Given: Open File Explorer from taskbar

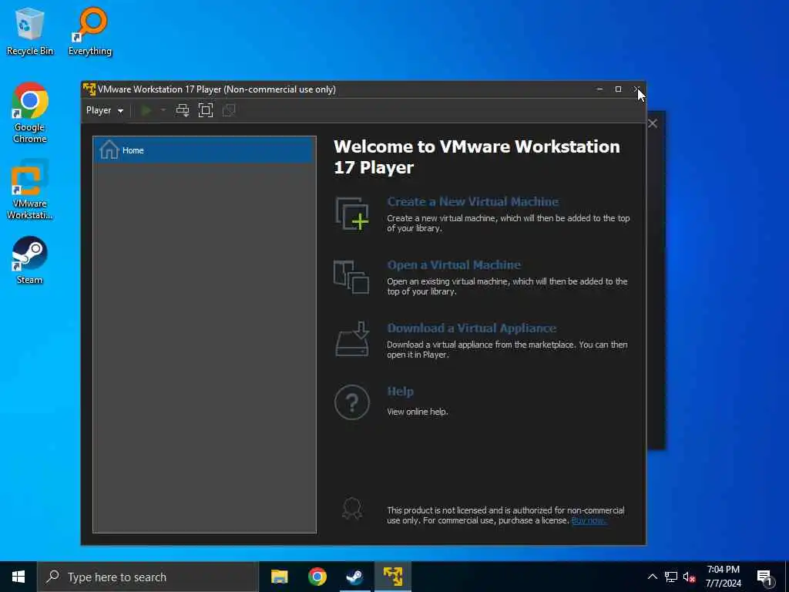Looking at the screenshot, I should [279, 577].
